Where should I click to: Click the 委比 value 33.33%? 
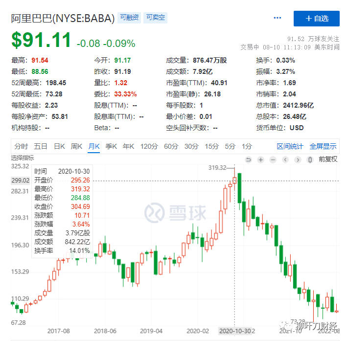(x=125, y=94)
